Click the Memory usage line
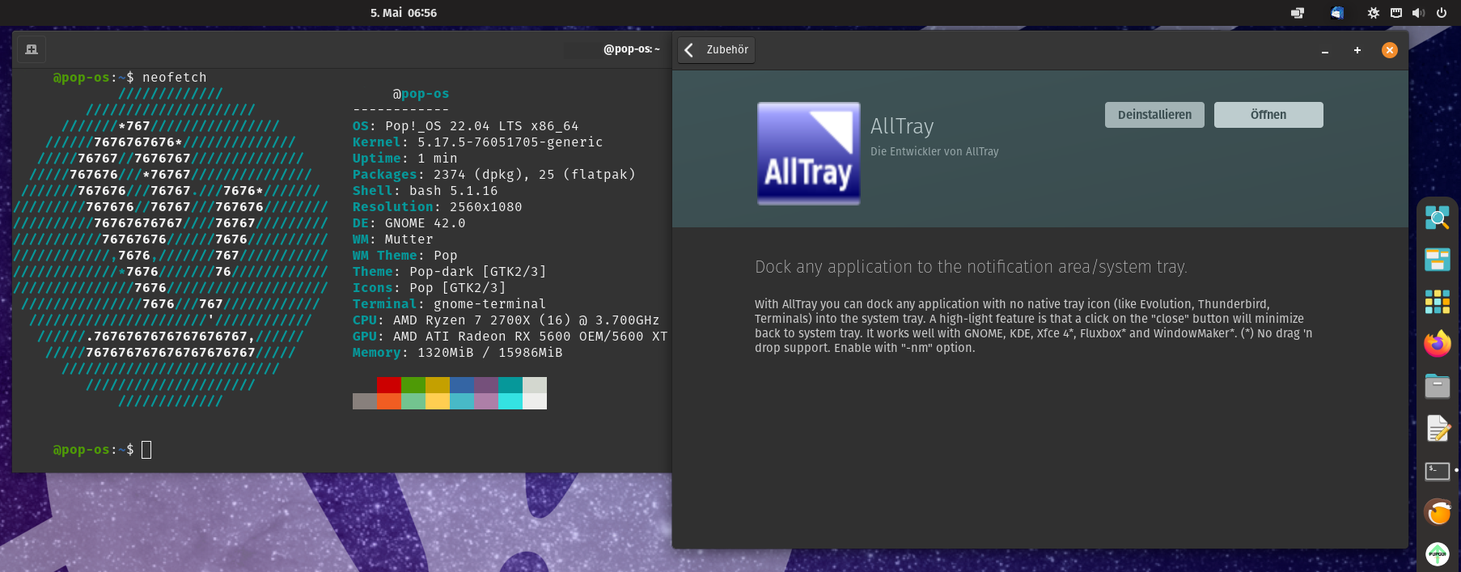Screen dimensions: 1461x572 458,353
